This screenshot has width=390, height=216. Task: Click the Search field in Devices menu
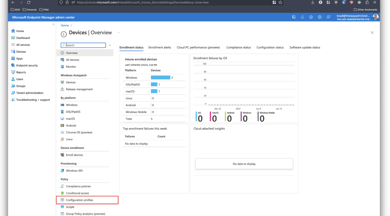(x=83, y=45)
